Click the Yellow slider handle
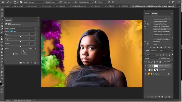The width and height of the screenshot is (182, 102). 20,46
